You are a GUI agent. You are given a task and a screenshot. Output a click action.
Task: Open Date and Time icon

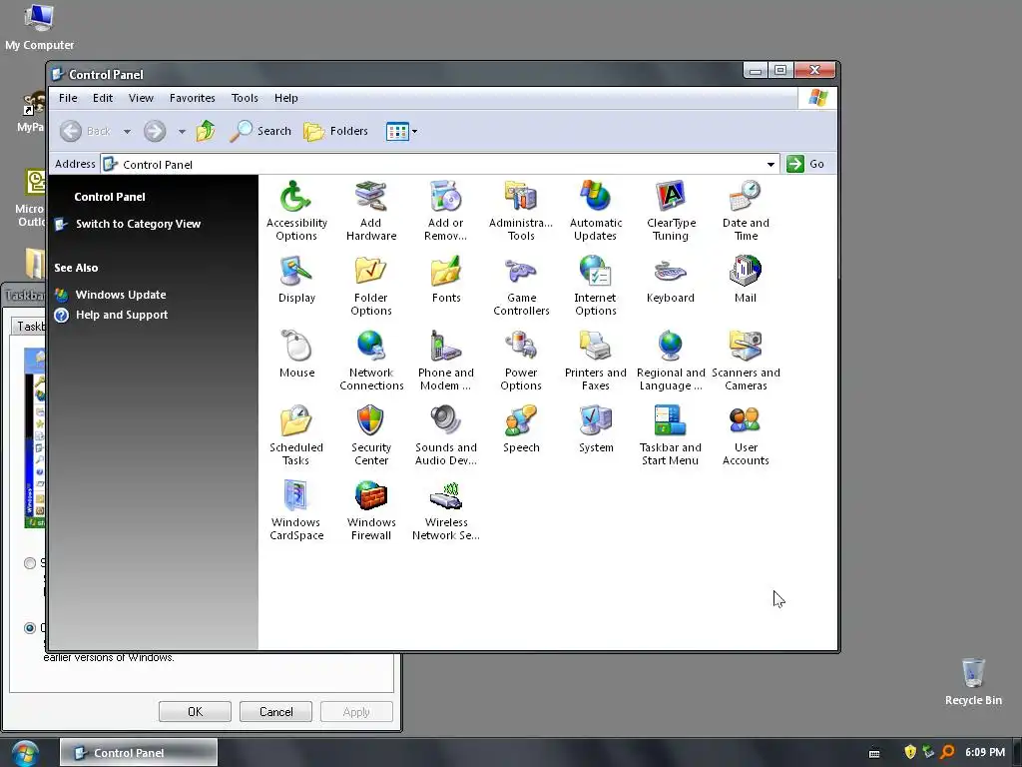pos(746,210)
